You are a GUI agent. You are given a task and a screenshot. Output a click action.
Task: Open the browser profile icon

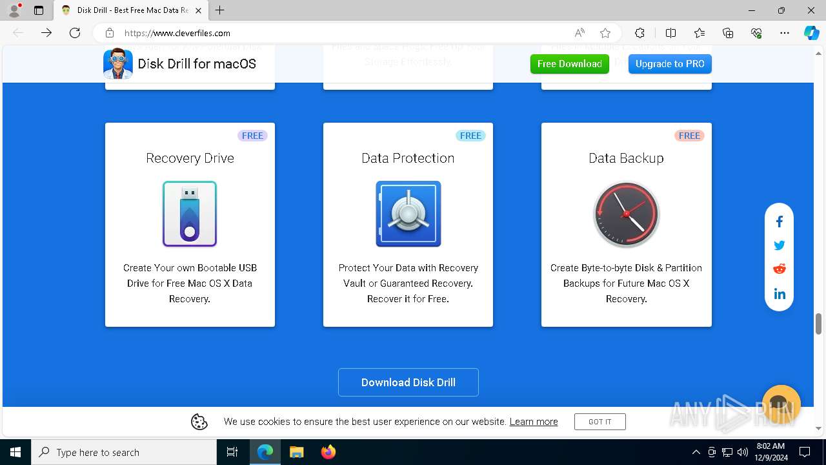[14, 10]
